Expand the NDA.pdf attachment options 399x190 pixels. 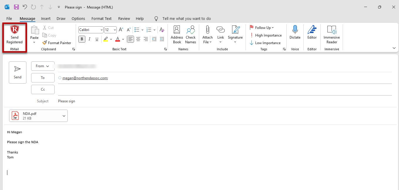click(x=64, y=116)
